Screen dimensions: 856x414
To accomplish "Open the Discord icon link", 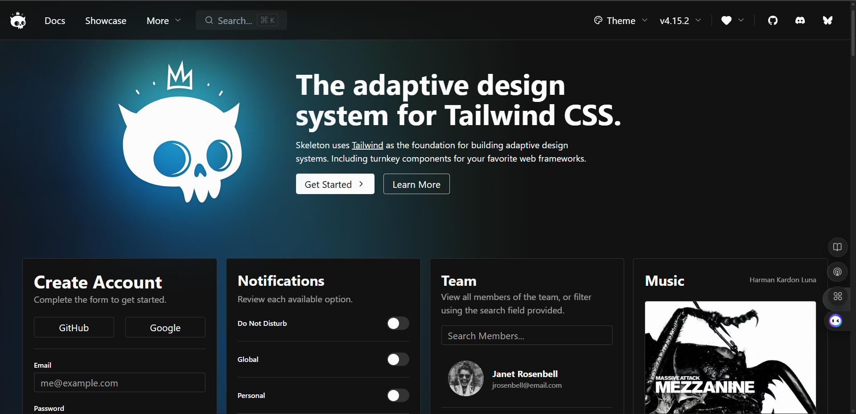I will pyautogui.click(x=800, y=20).
